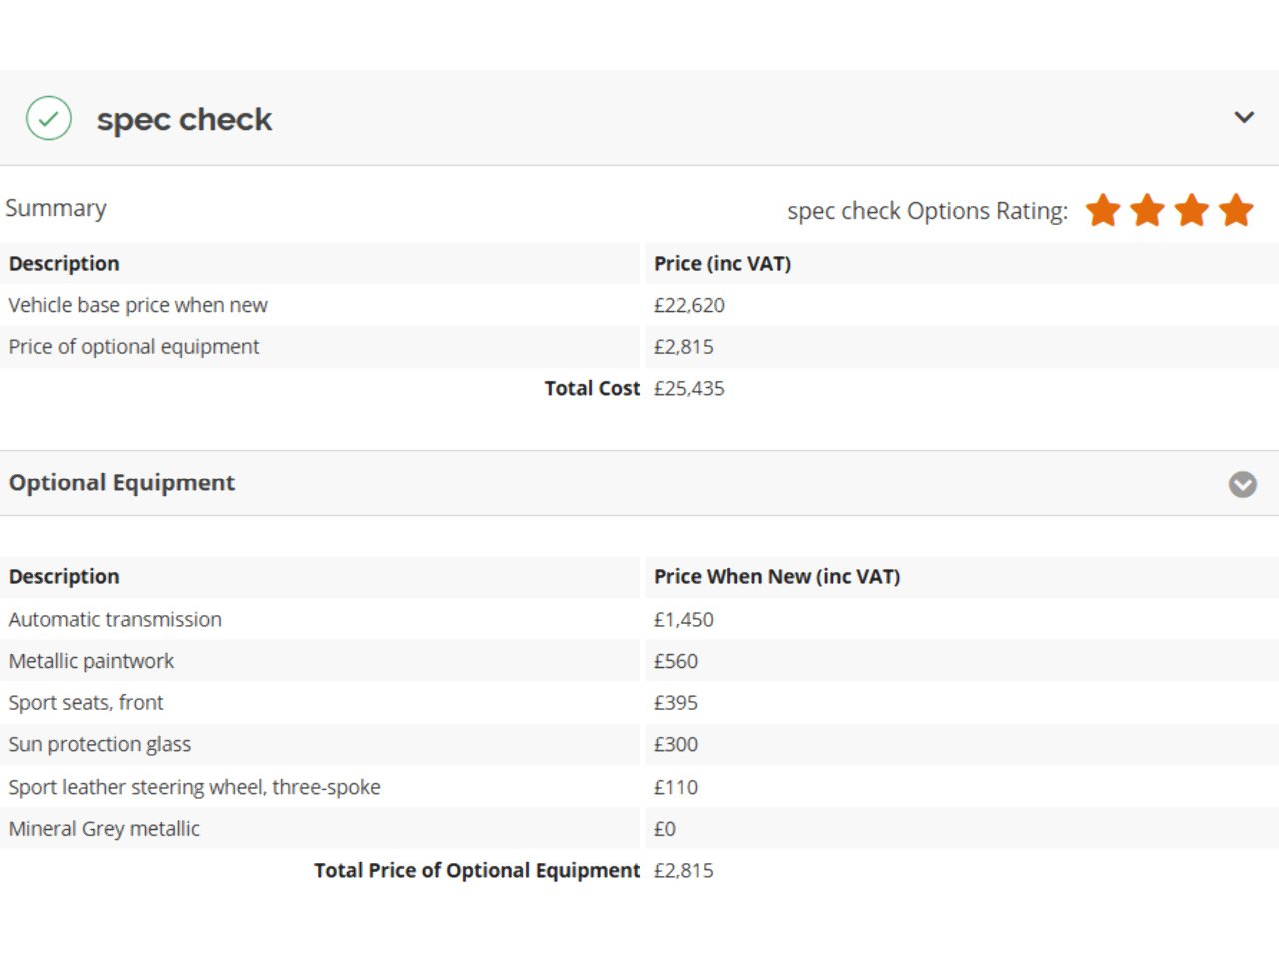1279x959 pixels.
Task: Click the spec check heading text
Action: [184, 119]
